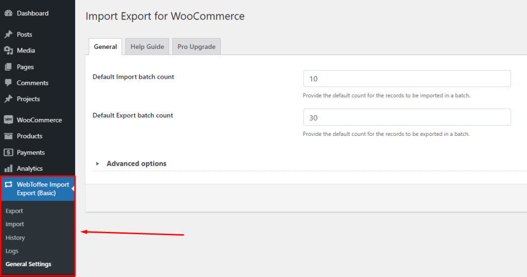
Task: Expand the Advanced options triangle
Action: (x=97, y=164)
